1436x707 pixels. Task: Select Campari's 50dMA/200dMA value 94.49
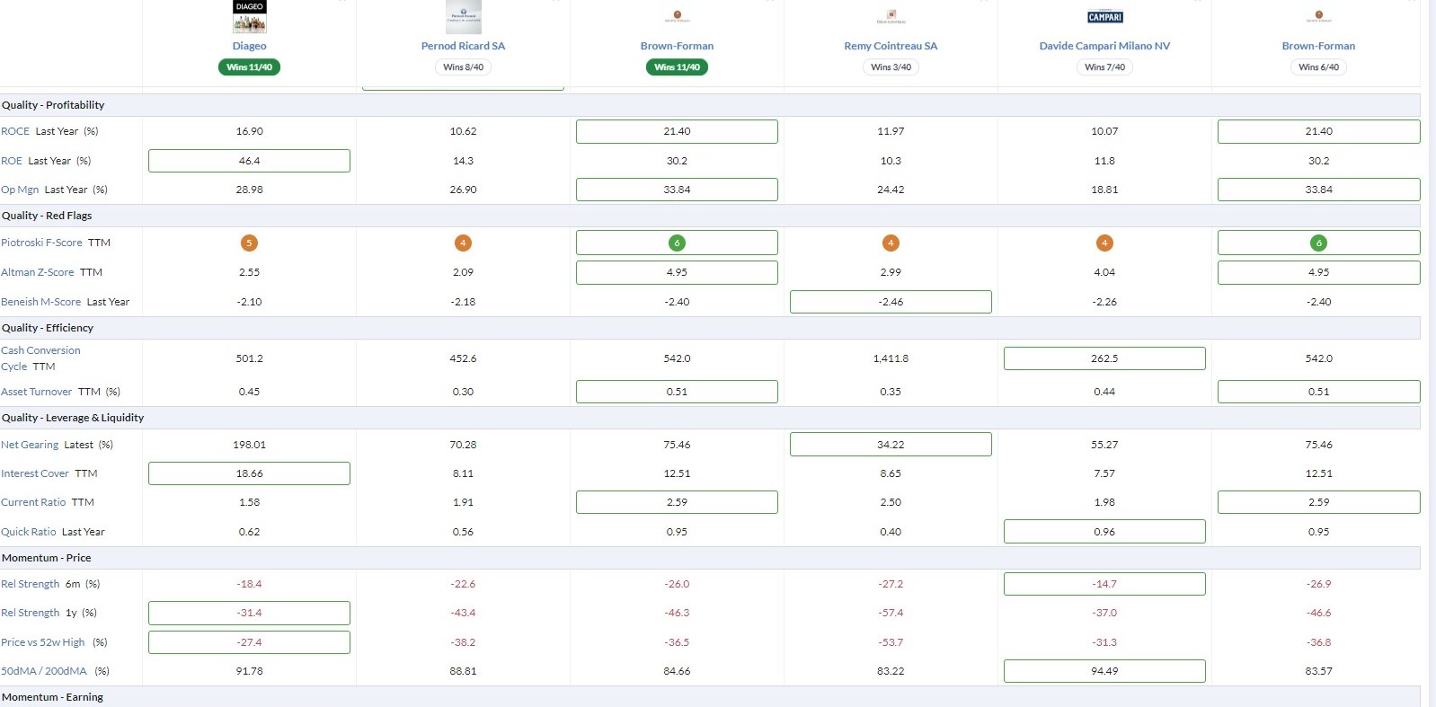(1104, 671)
